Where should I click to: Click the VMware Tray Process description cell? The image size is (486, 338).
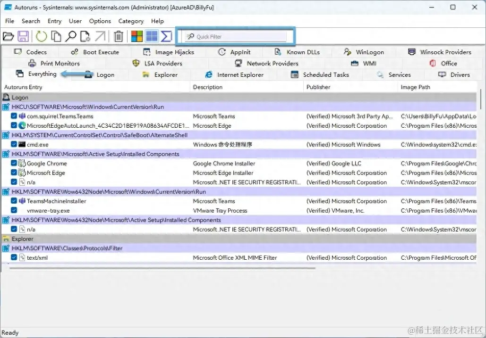220,211
